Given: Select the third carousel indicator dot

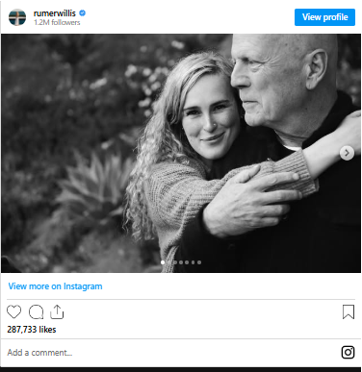Looking at the screenshot, I should tap(175, 262).
